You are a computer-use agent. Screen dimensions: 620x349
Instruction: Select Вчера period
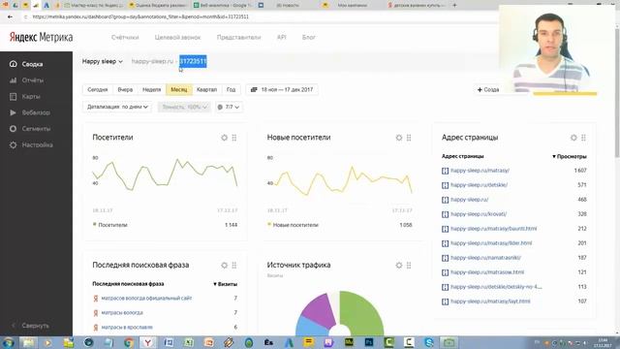125,90
